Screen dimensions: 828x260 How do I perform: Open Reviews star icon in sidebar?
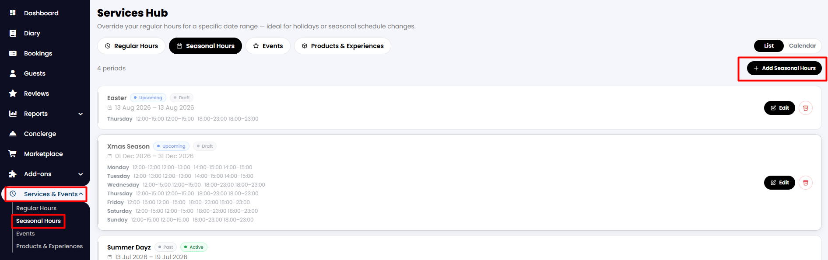coord(13,94)
